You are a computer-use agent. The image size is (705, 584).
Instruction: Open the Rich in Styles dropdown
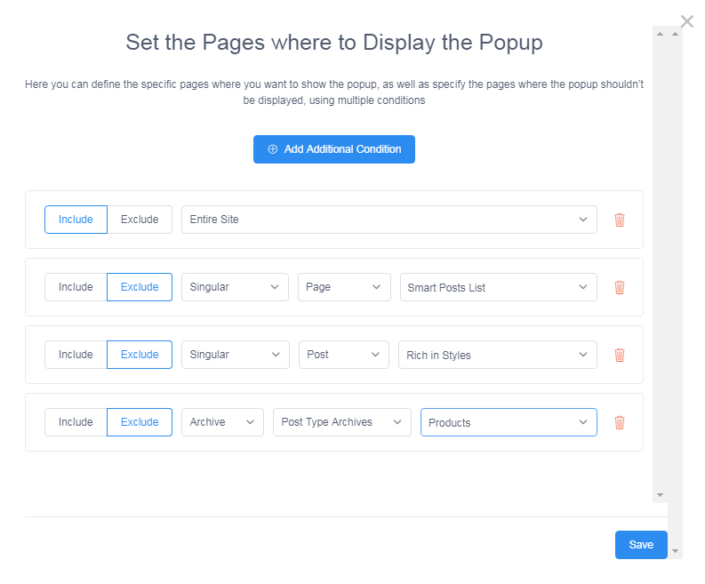pos(497,355)
